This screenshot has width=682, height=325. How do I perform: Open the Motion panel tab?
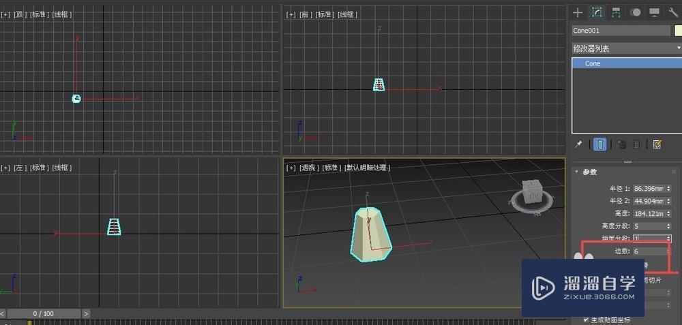click(635, 12)
